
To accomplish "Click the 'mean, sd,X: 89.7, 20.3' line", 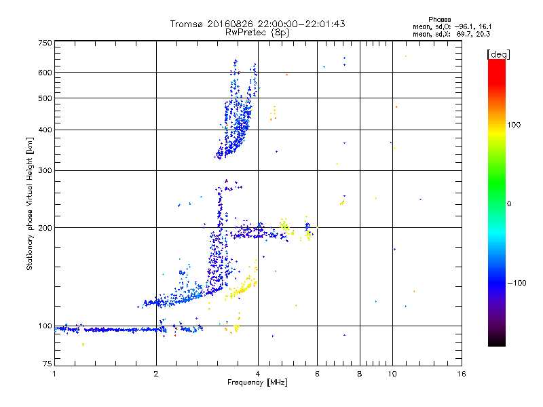I will [451, 34].
